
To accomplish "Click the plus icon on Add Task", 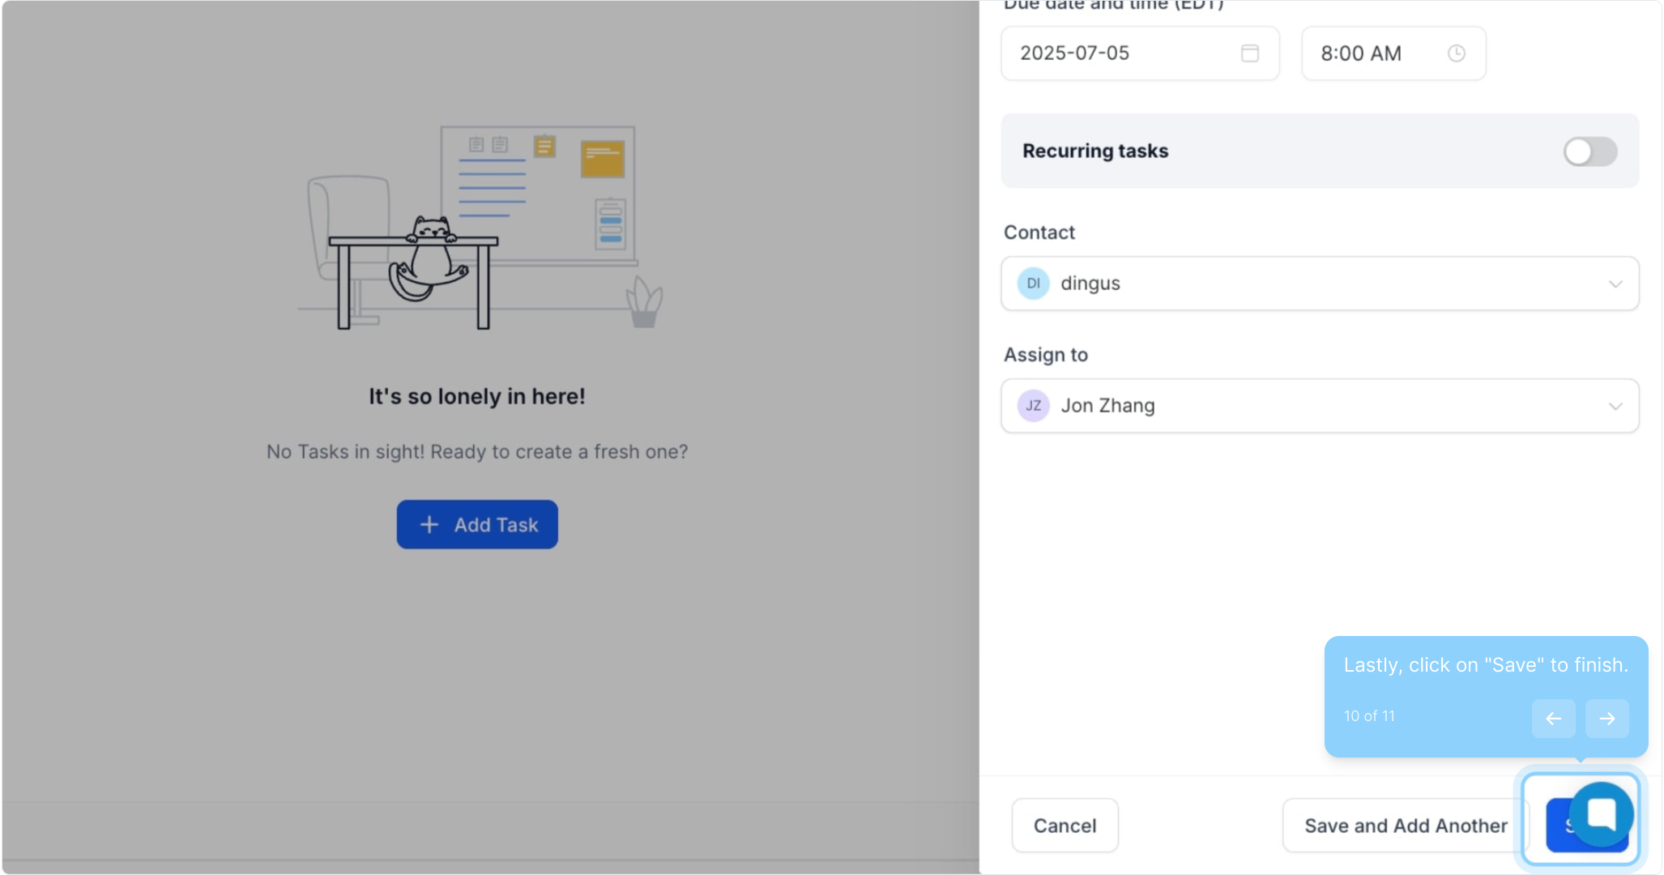I will pyautogui.click(x=429, y=525).
